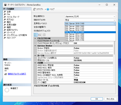Screen dimensions: 121x105
Task: Collapse the その他 section
Action: (x=35, y=63)
